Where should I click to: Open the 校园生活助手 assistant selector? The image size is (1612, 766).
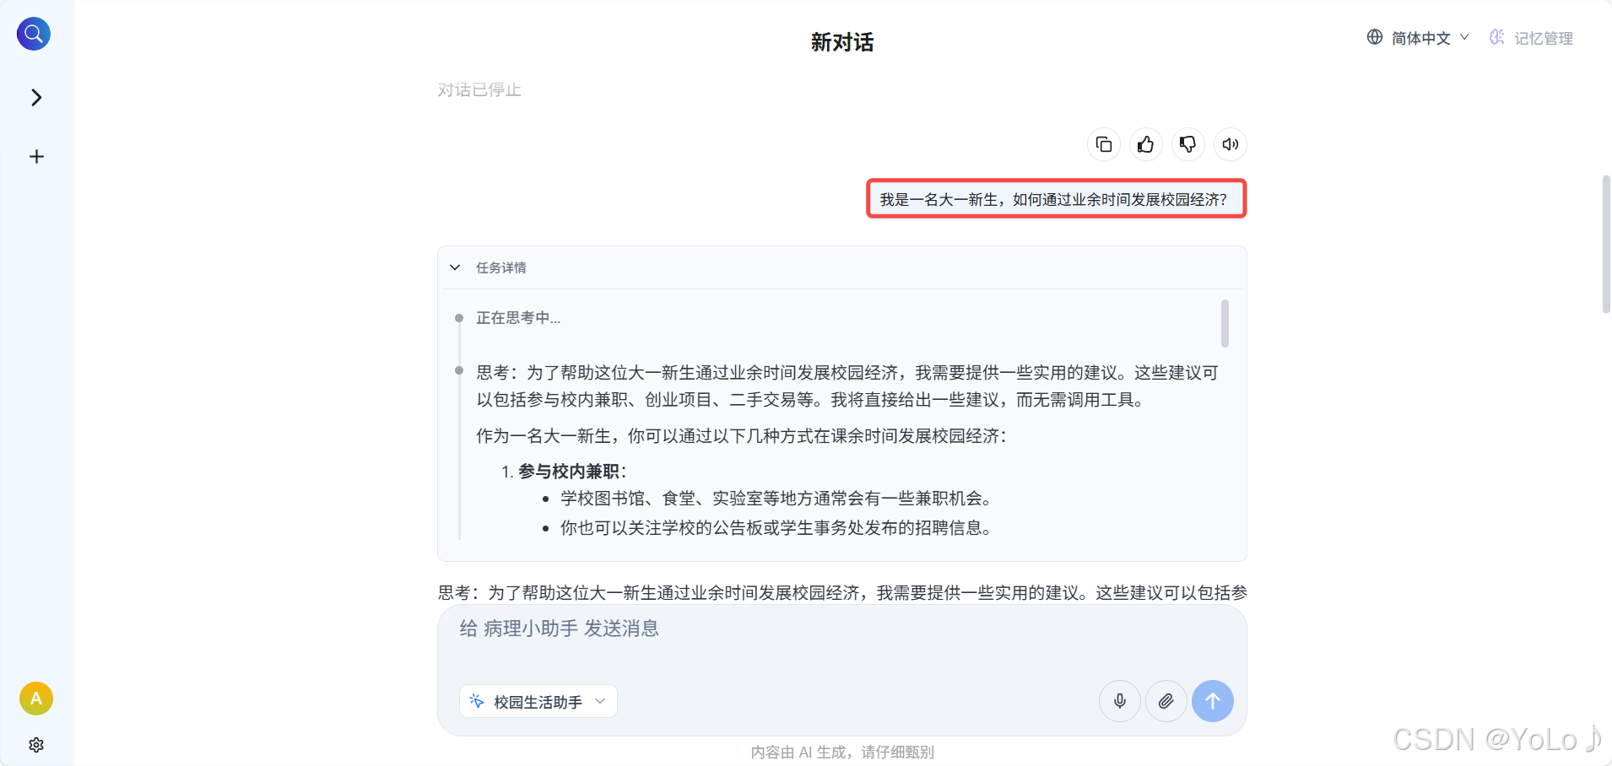click(538, 701)
